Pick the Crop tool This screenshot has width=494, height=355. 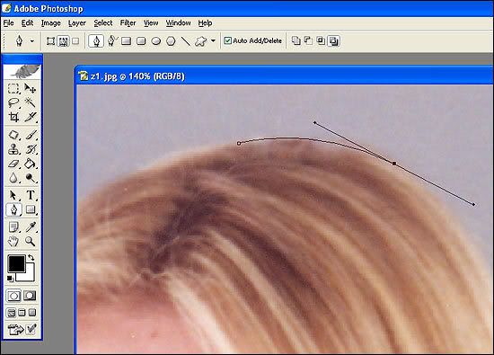pyautogui.click(x=13, y=117)
